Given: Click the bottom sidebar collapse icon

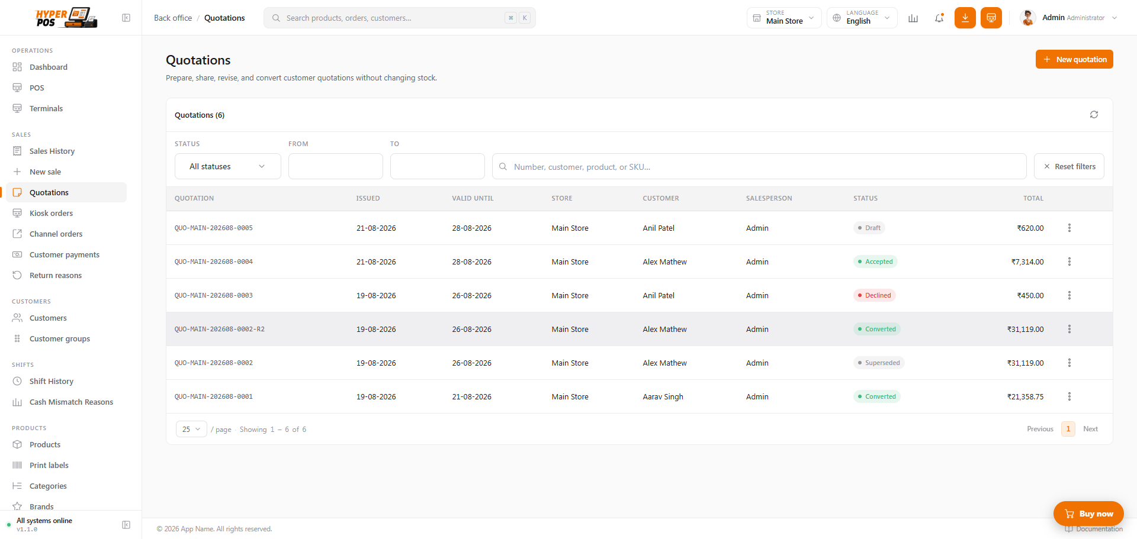Looking at the screenshot, I should [x=126, y=525].
